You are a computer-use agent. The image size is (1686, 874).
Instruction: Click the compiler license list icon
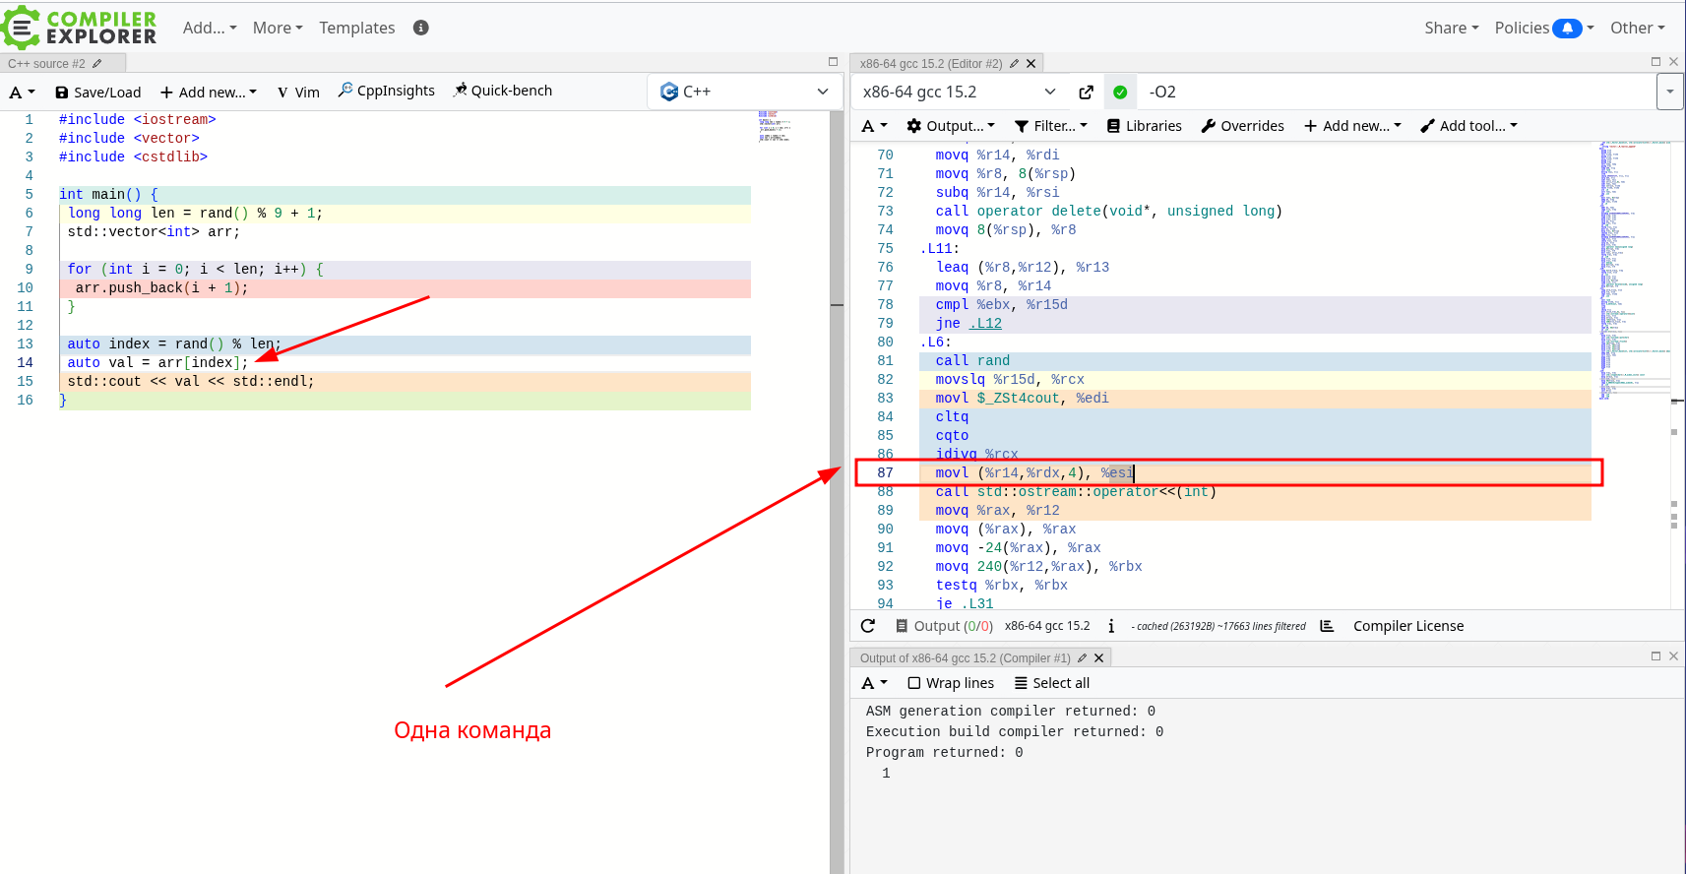click(x=1327, y=626)
